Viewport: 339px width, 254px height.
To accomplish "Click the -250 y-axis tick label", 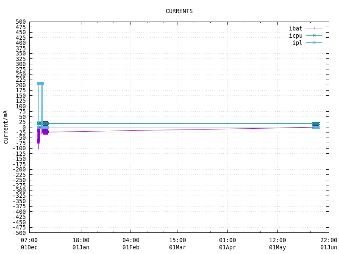I will click(19, 180).
